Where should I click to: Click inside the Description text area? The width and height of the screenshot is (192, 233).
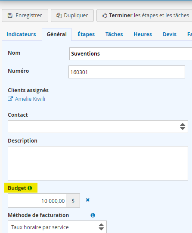point(98,163)
